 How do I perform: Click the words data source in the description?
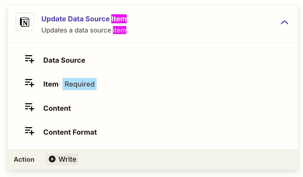tap(93, 31)
